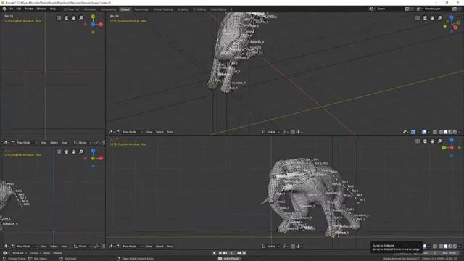The width and height of the screenshot is (464, 261).
Task: Switch top-right viewport to wireframe shading
Action: point(441,132)
